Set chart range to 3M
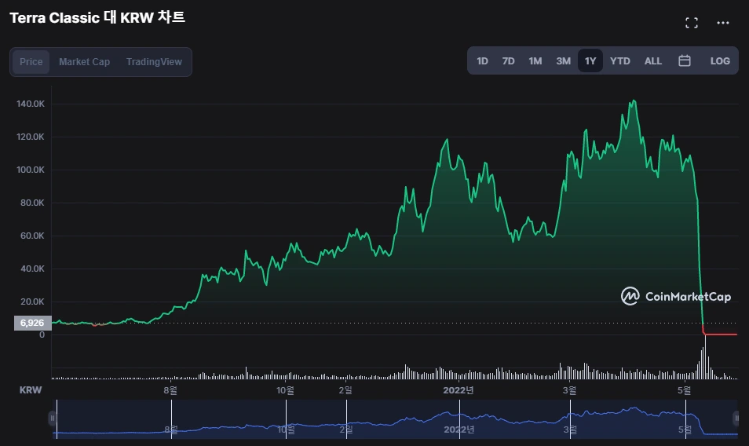Image resolution: width=749 pixels, height=446 pixels. [563, 60]
